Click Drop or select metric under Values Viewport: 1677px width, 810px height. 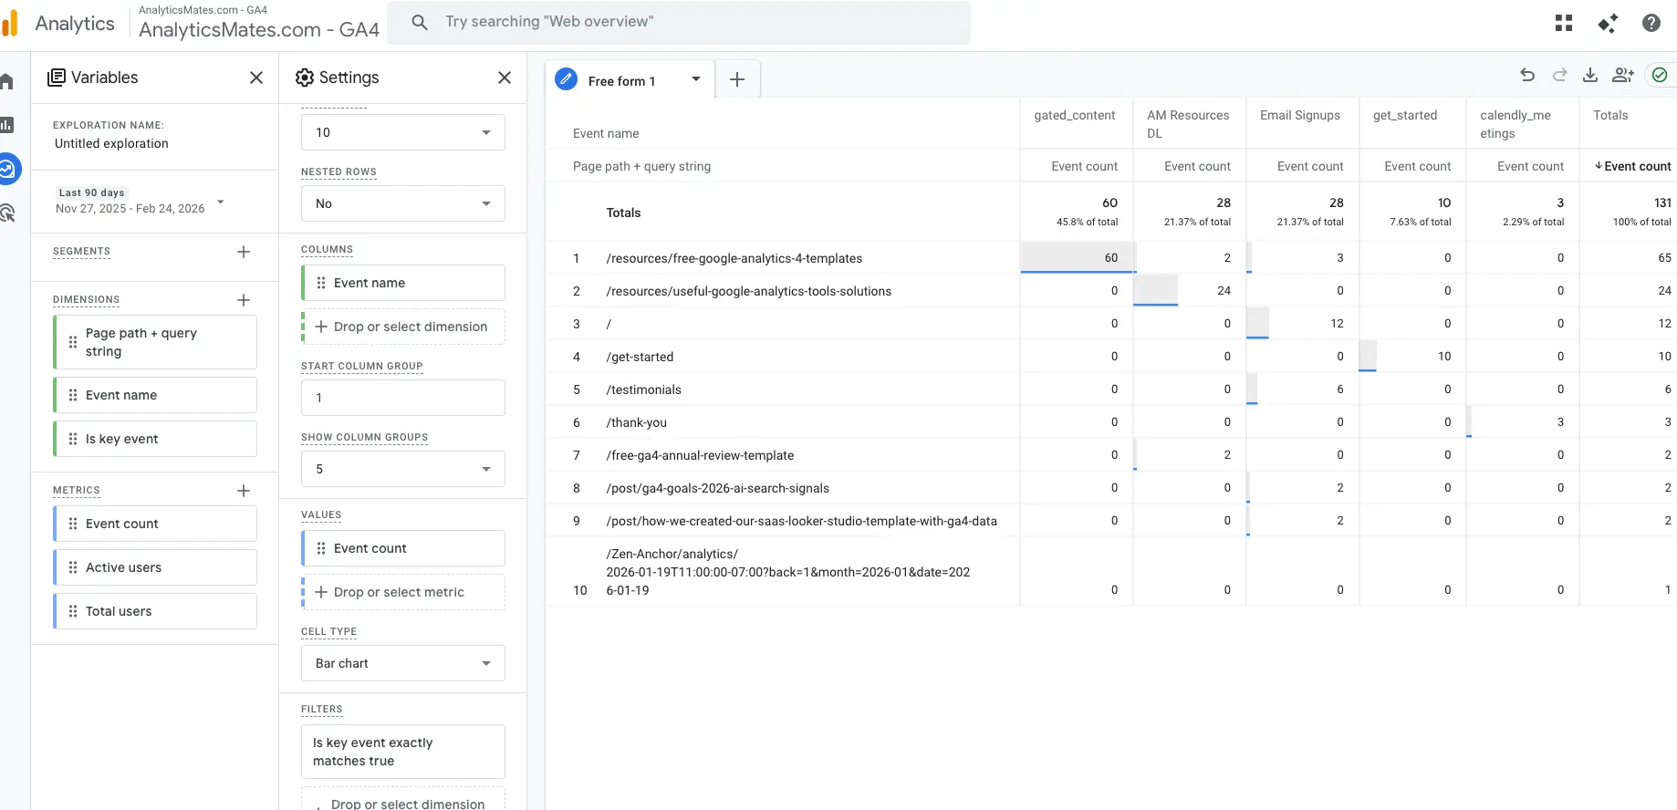[403, 592]
